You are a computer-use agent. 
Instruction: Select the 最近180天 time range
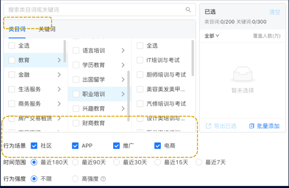(34, 162)
